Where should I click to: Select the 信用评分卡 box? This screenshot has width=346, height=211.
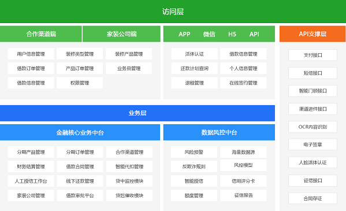(243, 181)
